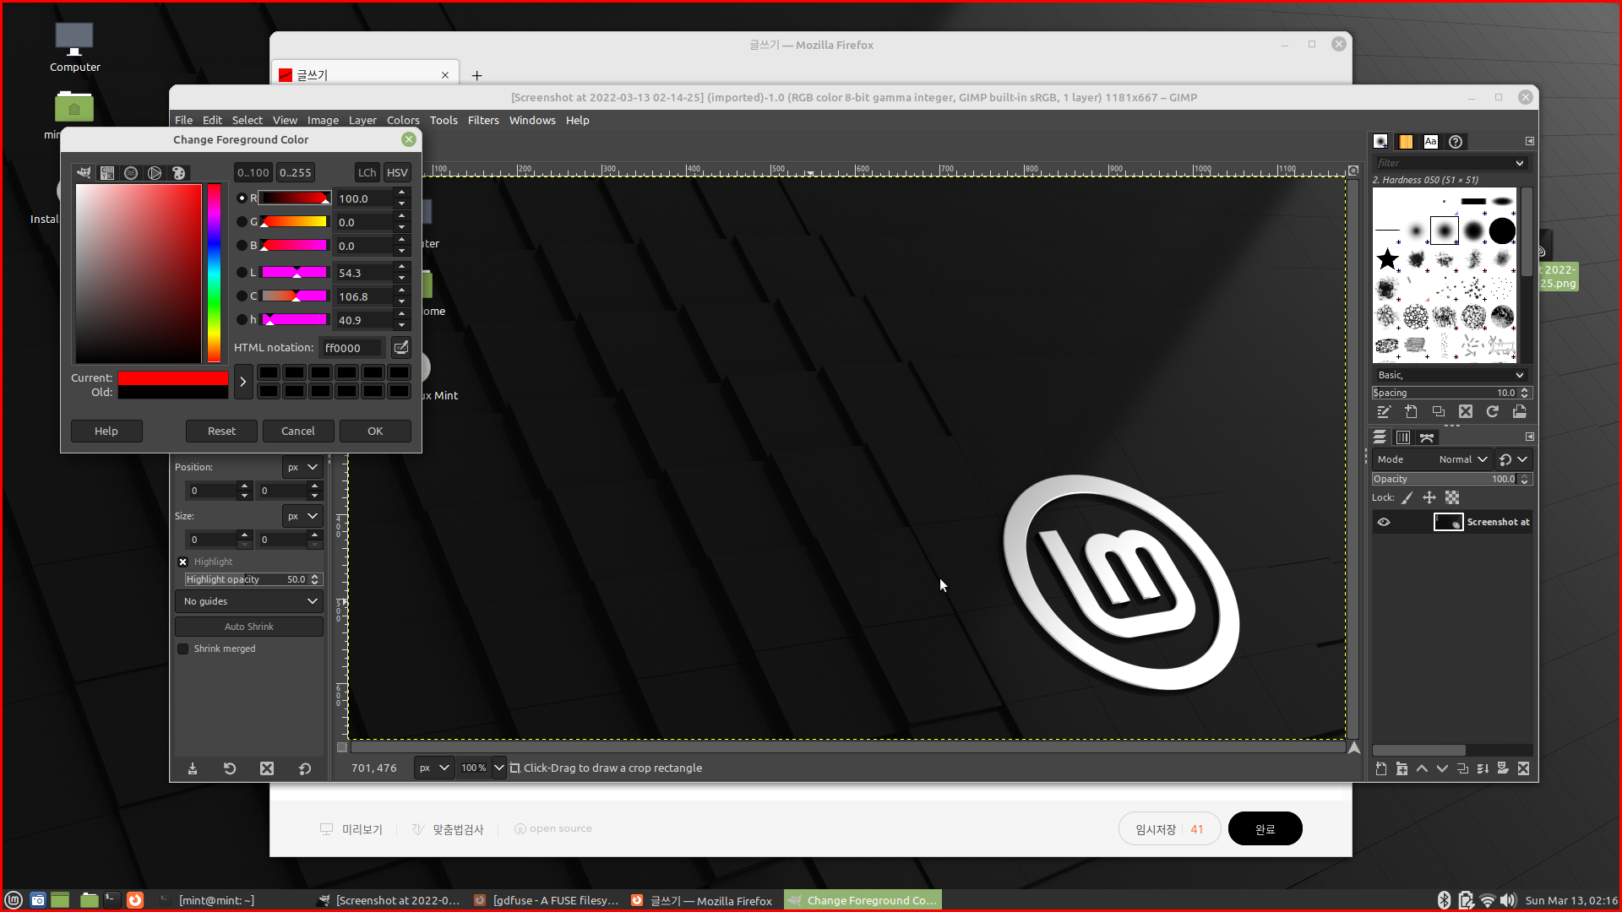Open the Size unit px dropdown
The width and height of the screenshot is (1622, 912).
pos(302,516)
